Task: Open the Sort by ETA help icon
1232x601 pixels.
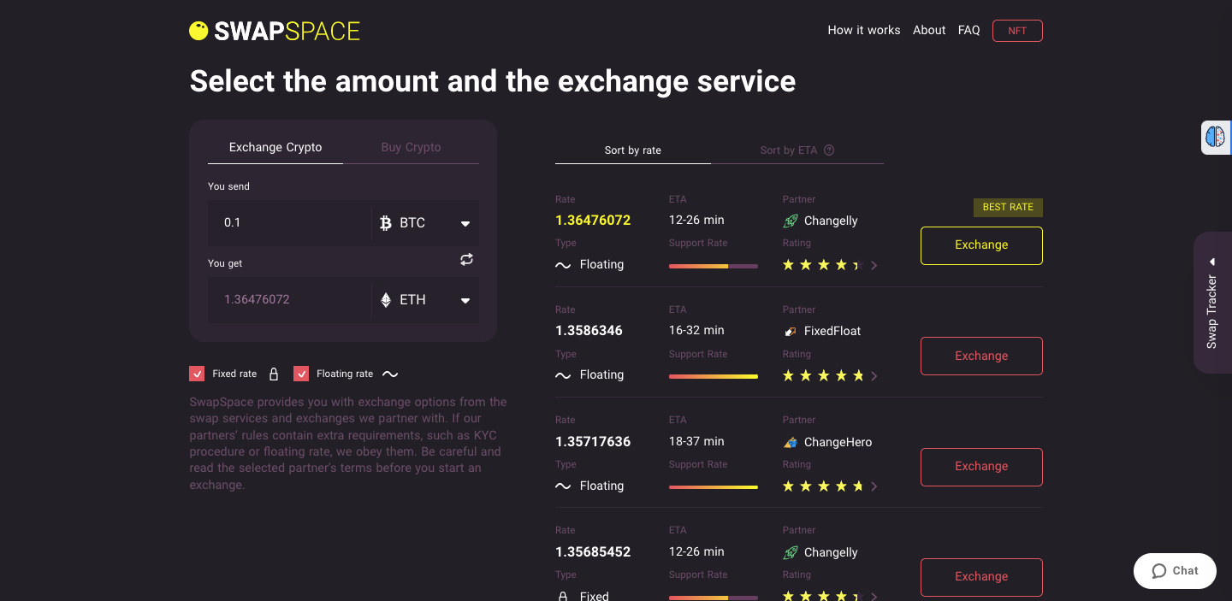Action: (829, 150)
